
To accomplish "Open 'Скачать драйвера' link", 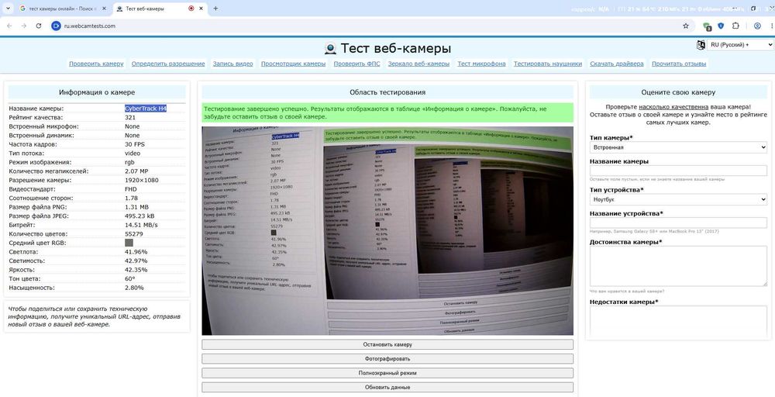I will pyautogui.click(x=617, y=64).
